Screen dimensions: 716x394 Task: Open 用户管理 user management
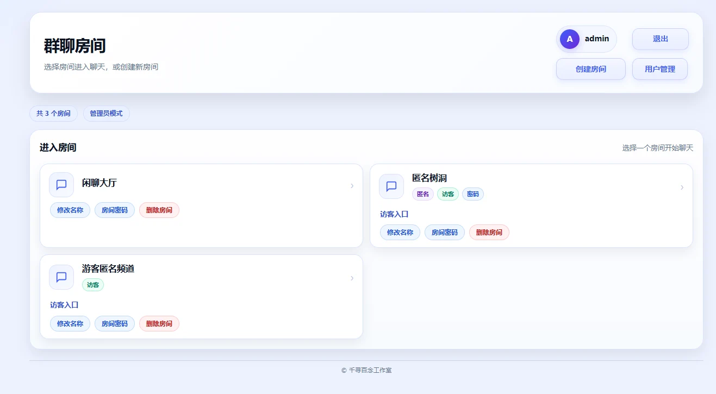[660, 69]
